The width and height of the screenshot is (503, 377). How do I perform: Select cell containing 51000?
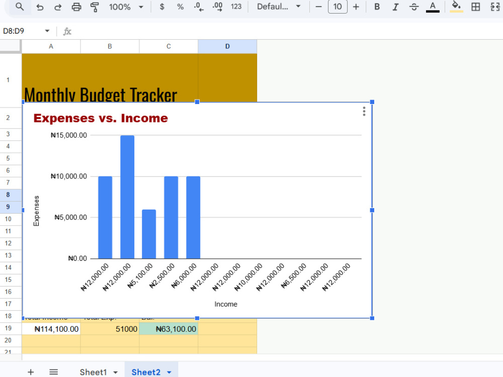[110, 329]
